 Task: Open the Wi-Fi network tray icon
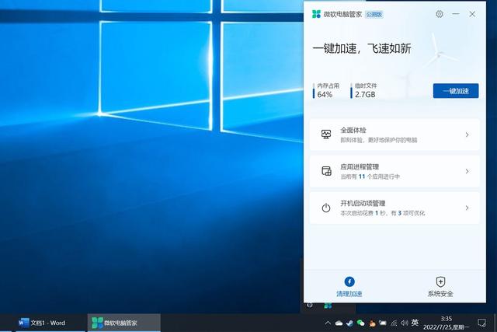point(394,323)
